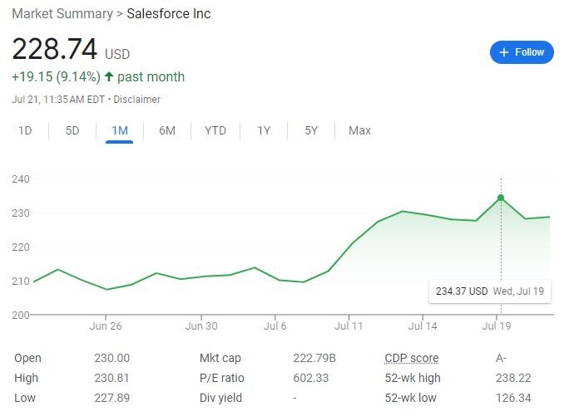Click the Jul 14 axis label
Screen dimensions: 574x416
coord(423,325)
